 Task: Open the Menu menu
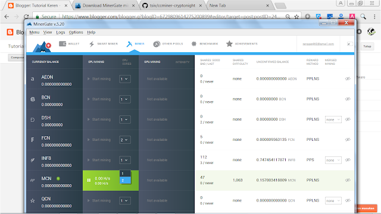[35, 32]
